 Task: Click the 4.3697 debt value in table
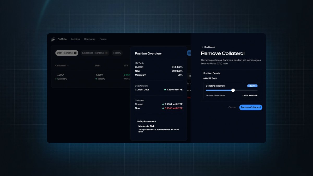point(100,75)
